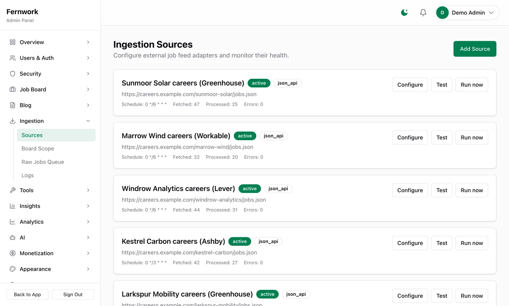Image resolution: width=509 pixels, height=306 pixels.
Task: Click the Add Source button
Action: coord(475,49)
